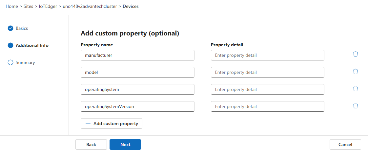368x154 pixels.
Task: Focus the manufacturer property detail field
Action: click(267, 55)
